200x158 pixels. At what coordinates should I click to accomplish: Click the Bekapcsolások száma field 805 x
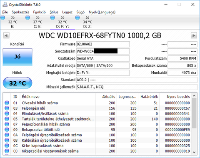click(182, 65)
